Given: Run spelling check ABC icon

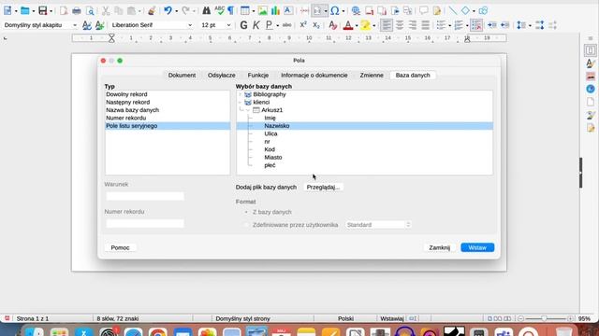Looking at the screenshot, I should click(219, 10).
